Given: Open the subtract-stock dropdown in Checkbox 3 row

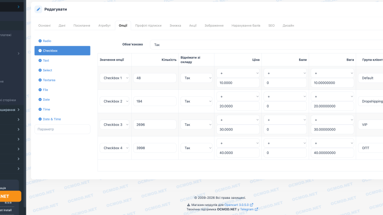Looking at the screenshot, I should pos(196,125).
